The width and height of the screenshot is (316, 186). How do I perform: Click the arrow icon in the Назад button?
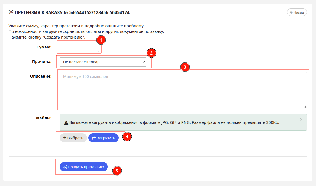point(291,12)
